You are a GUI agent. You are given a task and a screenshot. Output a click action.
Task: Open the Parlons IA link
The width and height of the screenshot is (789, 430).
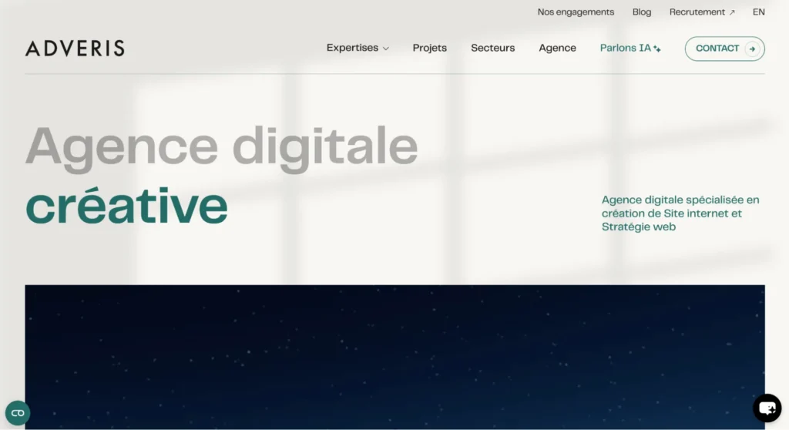tap(630, 48)
